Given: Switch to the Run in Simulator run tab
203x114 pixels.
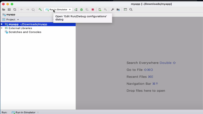Looking at the screenshot, I should pos(23,112).
